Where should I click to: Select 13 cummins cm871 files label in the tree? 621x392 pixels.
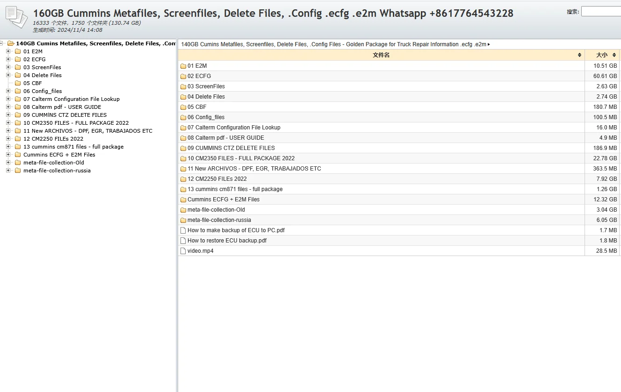(x=73, y=147)
